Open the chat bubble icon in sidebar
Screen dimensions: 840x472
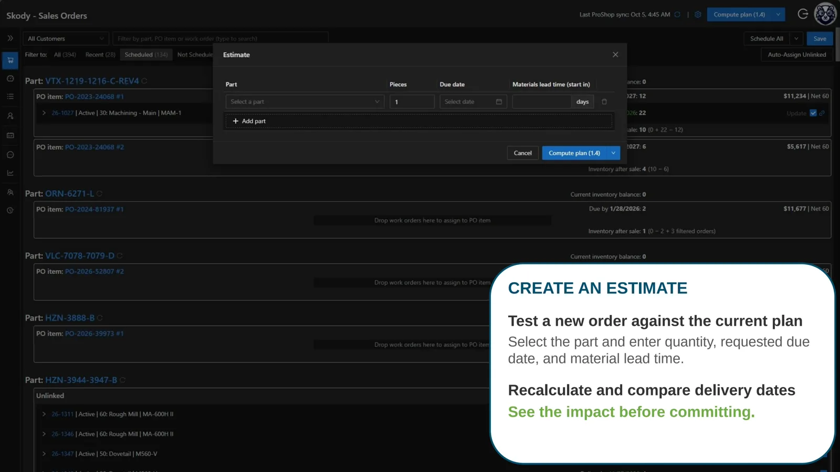tap(10, 155)
